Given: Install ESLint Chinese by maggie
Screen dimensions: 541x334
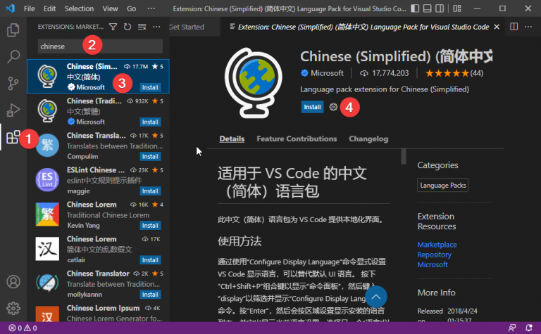Looking at the screenshot, I should click(x=150, y=191).
